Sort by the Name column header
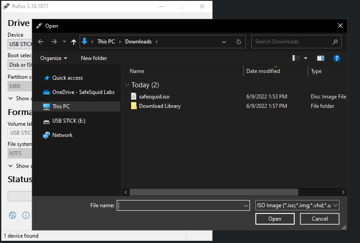Screen dimensions: 360x243 [x=137, y=71]
